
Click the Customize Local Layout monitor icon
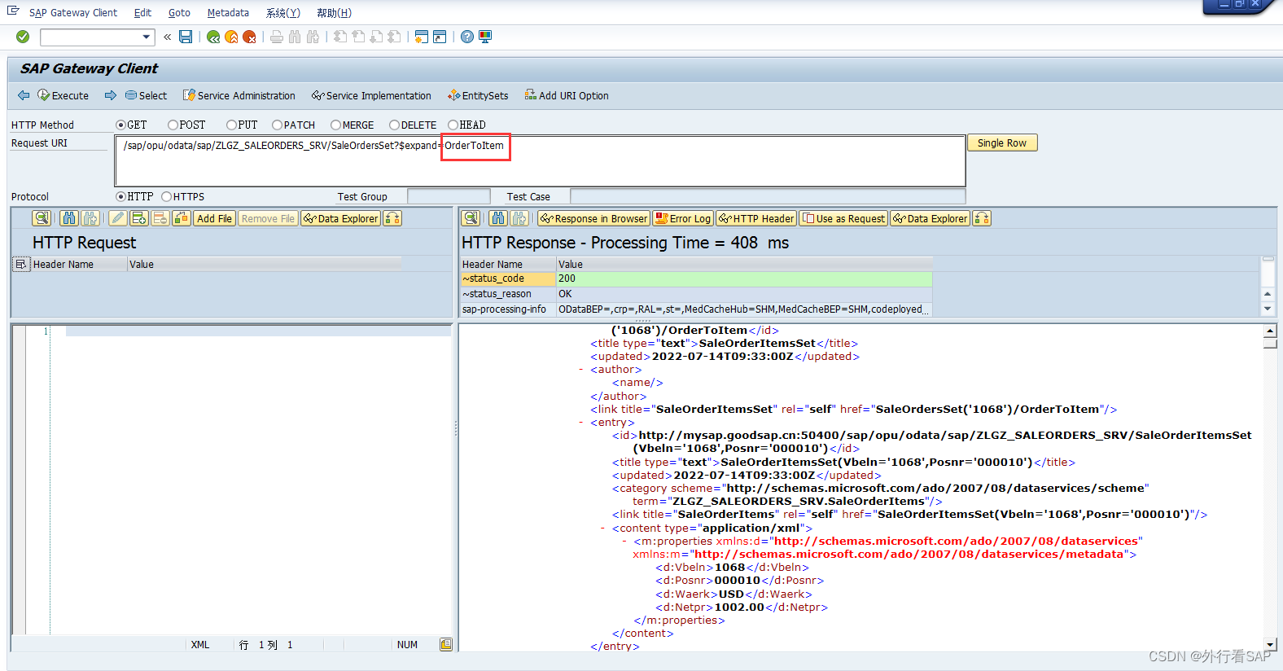485,37
